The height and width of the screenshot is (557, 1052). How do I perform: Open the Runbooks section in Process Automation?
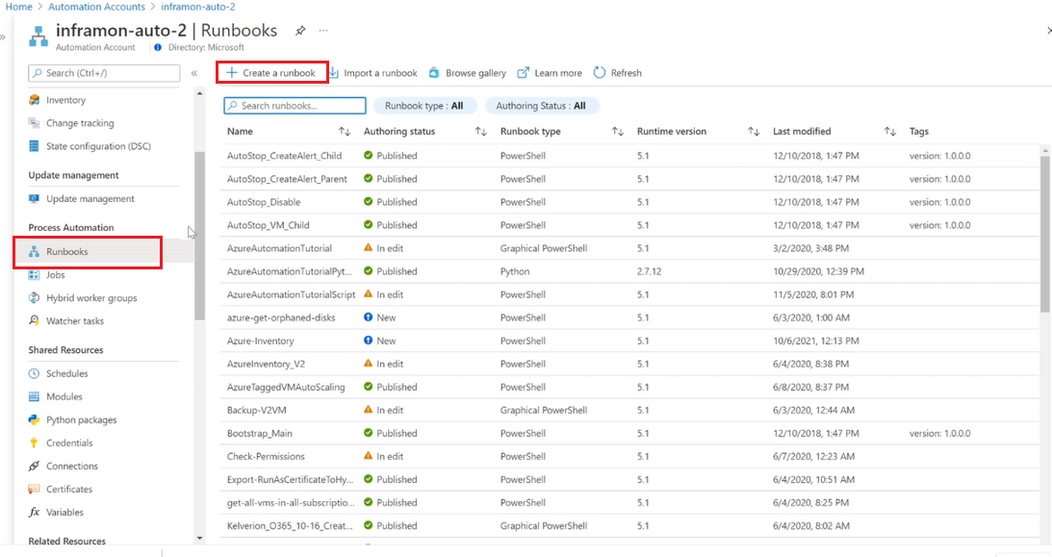point(67,251)
